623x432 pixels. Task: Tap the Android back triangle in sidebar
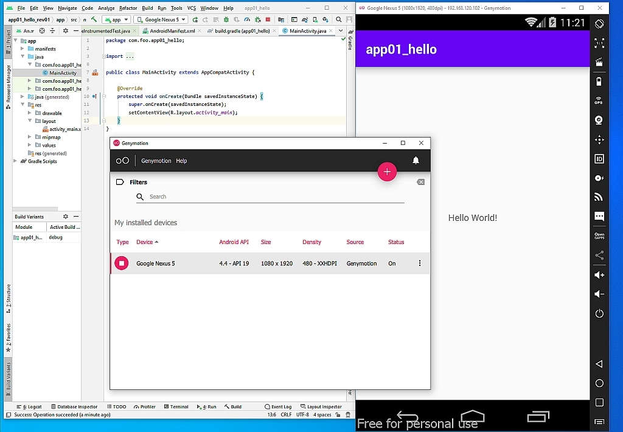pyautogui.click(x=599, y=364)
